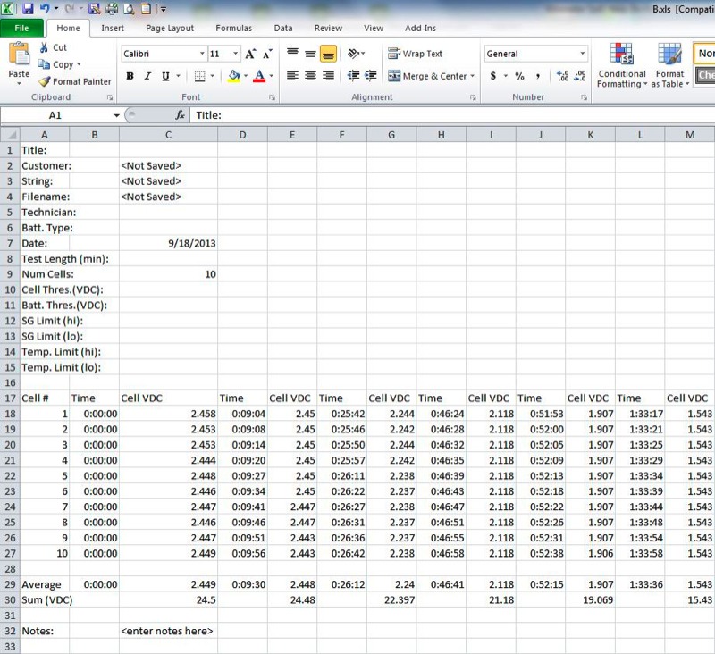This screenshot has height=654, width=715.
Task: Open the Page Layout tab
Action: (169, 29)
